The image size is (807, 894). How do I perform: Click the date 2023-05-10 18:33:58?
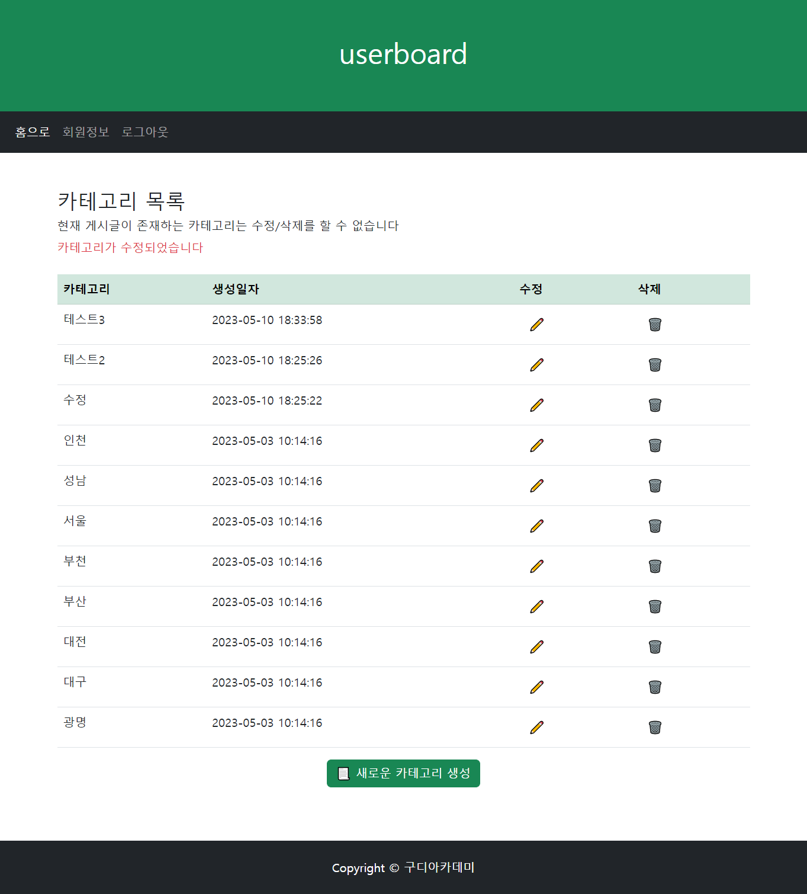(267, 320)
